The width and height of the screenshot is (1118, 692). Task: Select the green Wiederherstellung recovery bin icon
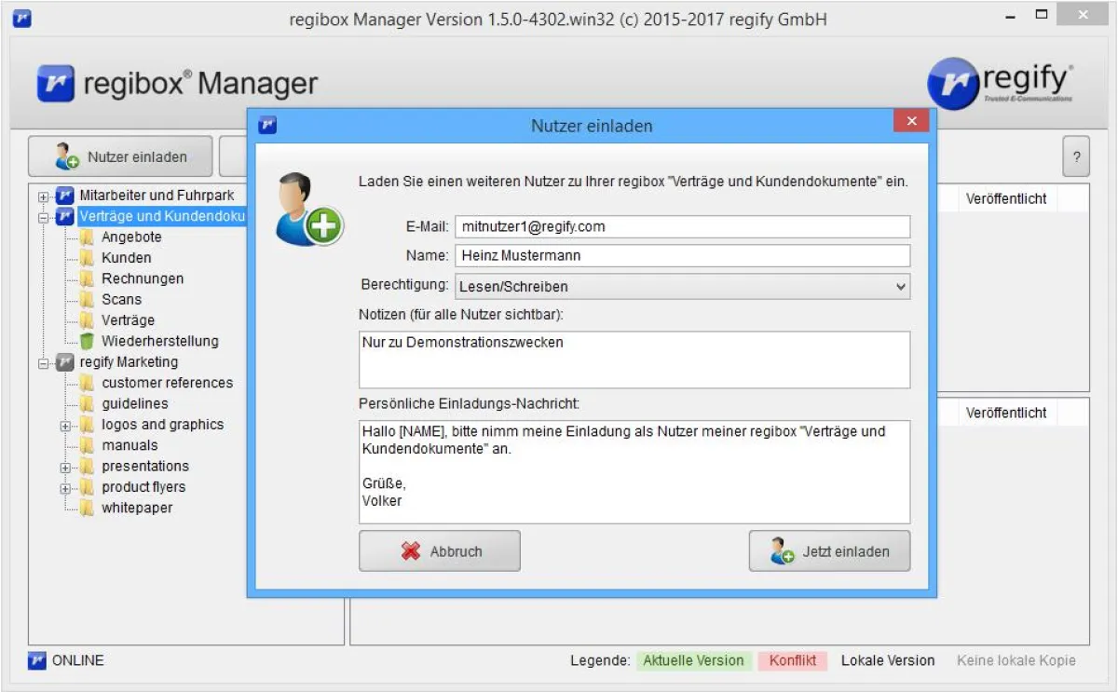88,341
